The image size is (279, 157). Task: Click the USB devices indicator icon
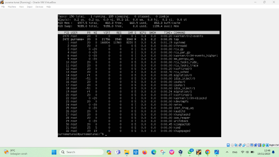(244, 145)
